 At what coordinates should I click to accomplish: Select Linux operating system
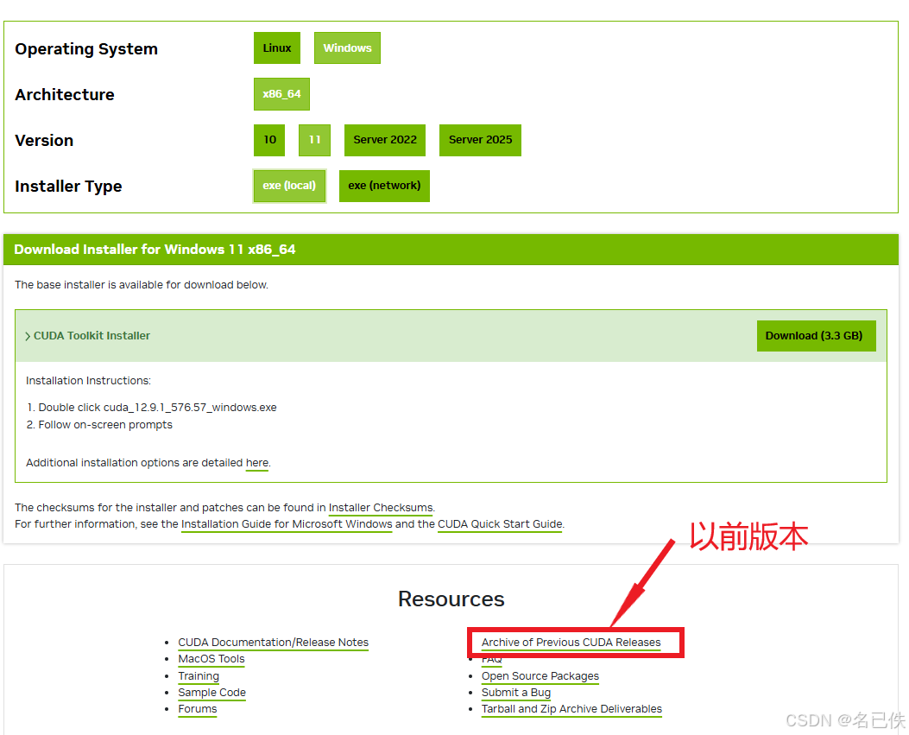point(276,48)
